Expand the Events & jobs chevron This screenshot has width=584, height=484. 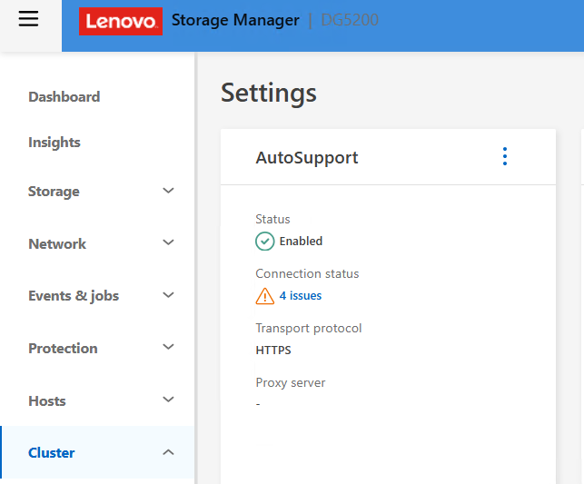point(168,296)
